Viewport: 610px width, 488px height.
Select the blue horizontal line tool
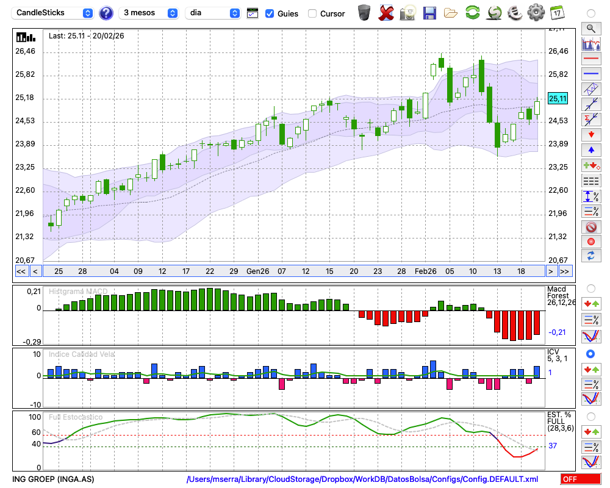pyautogui.click(x=591, y=74)
